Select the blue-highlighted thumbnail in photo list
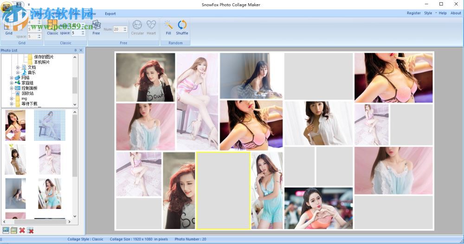The height and width of the screenshot is (244, 464). pyautogui.click(x=50, y=125)
